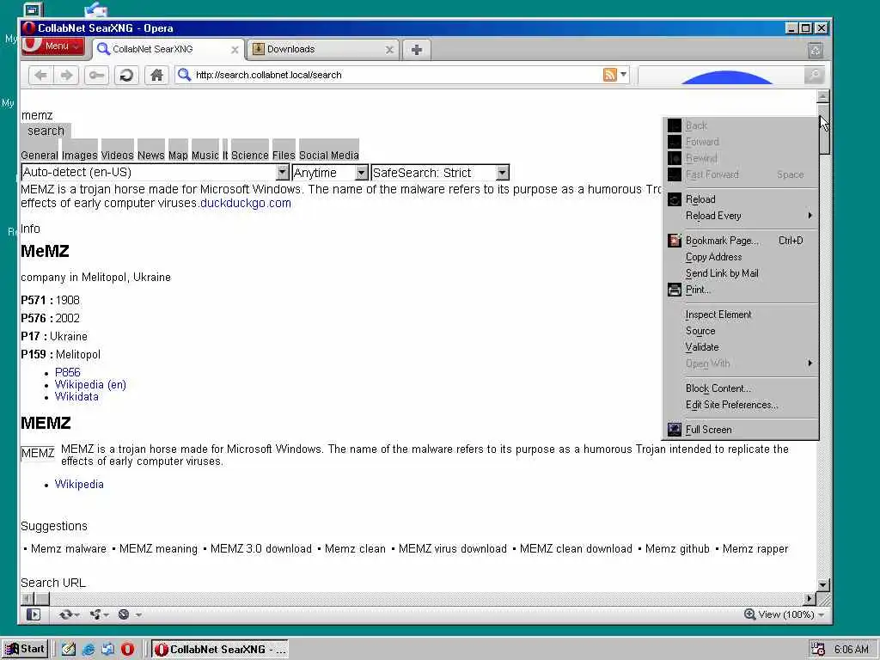Toggle the panel button in status bar
Screen dimensions: 880x660
pyautogui.click(x=34, y=614)
